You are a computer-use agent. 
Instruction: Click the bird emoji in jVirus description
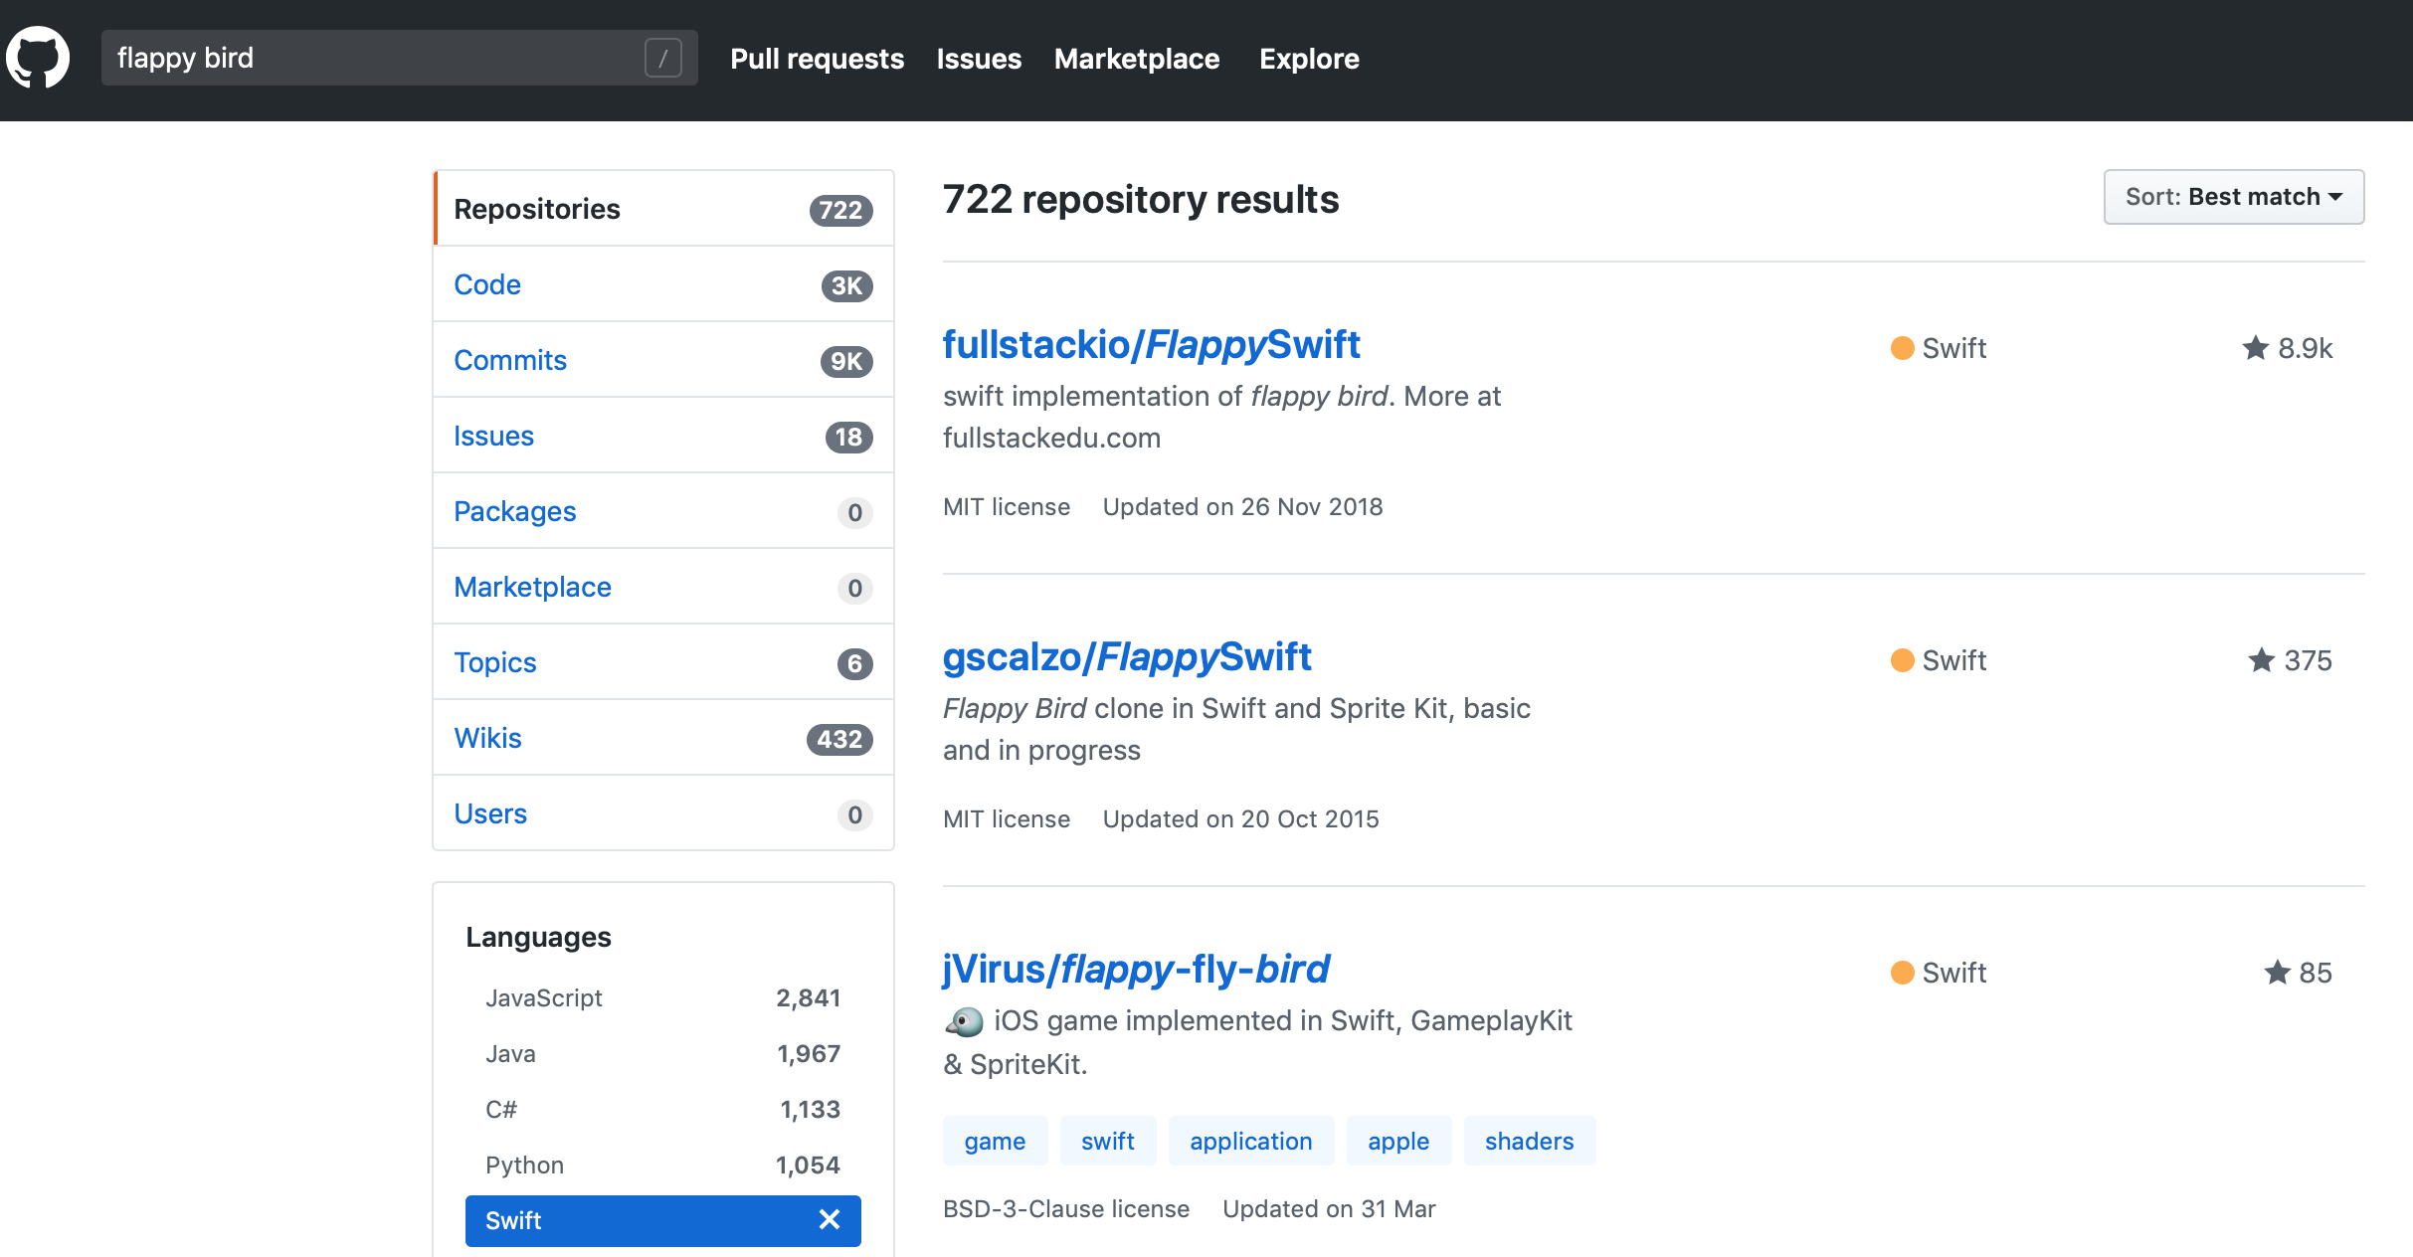point(964,1021)
